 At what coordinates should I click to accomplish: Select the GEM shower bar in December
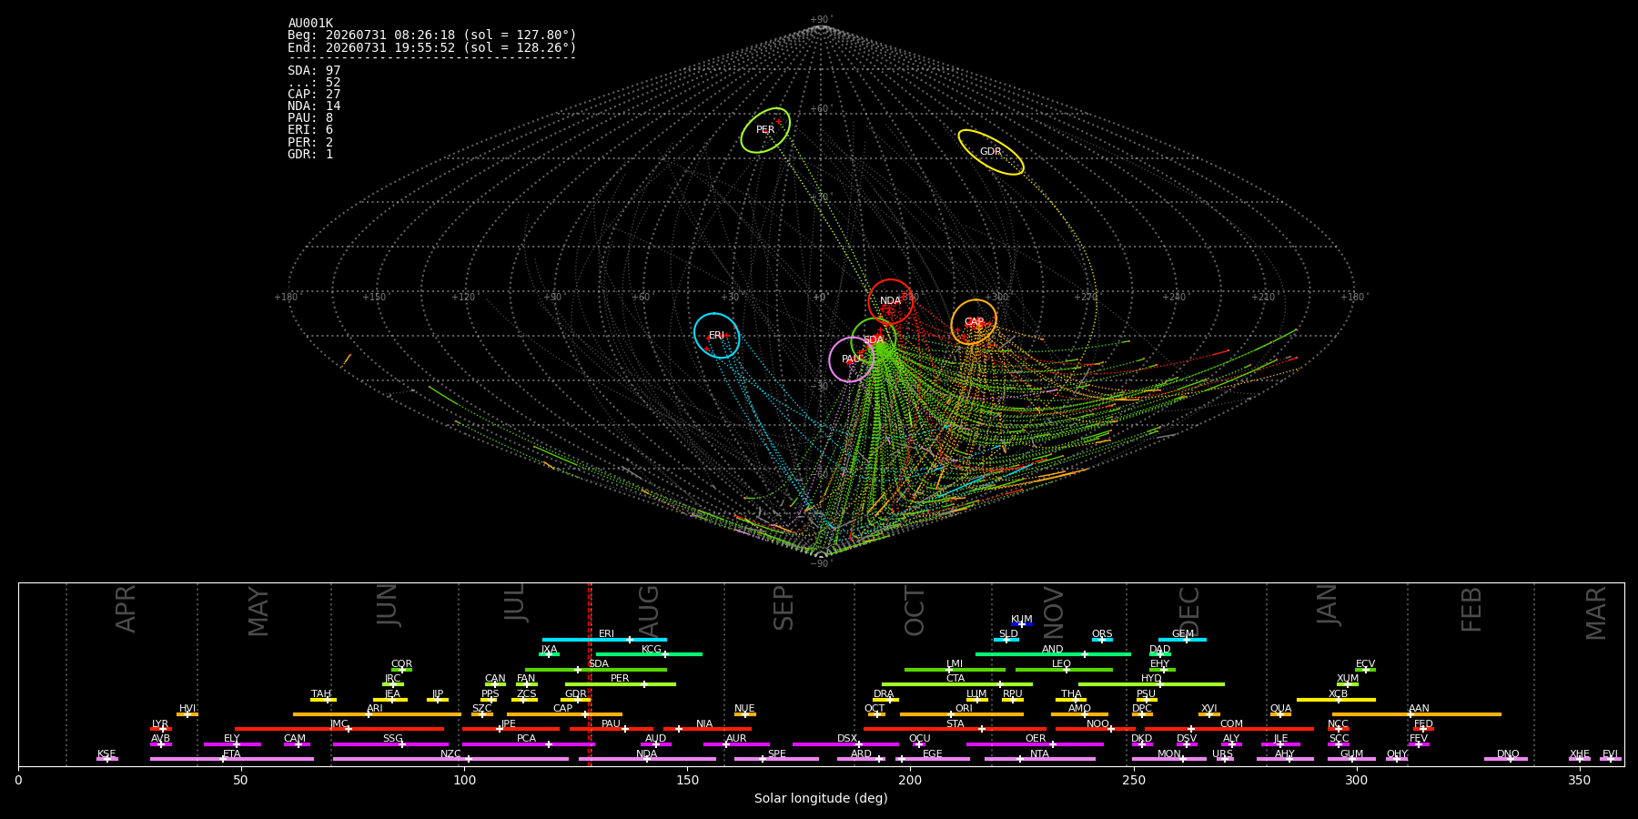1182,640
